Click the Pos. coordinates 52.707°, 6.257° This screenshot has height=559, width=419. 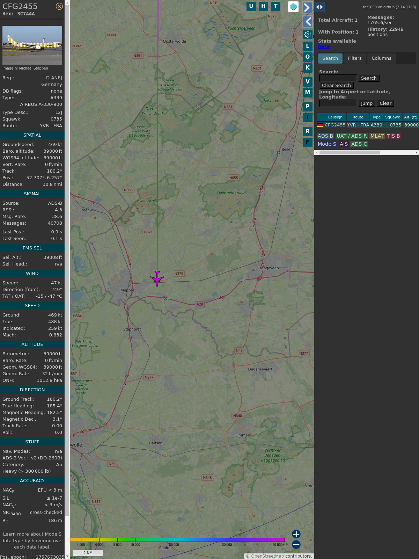point(44,178)
